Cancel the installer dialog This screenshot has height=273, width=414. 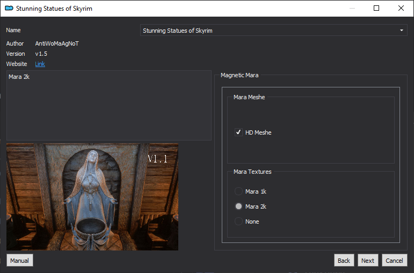tap(395, 260)
